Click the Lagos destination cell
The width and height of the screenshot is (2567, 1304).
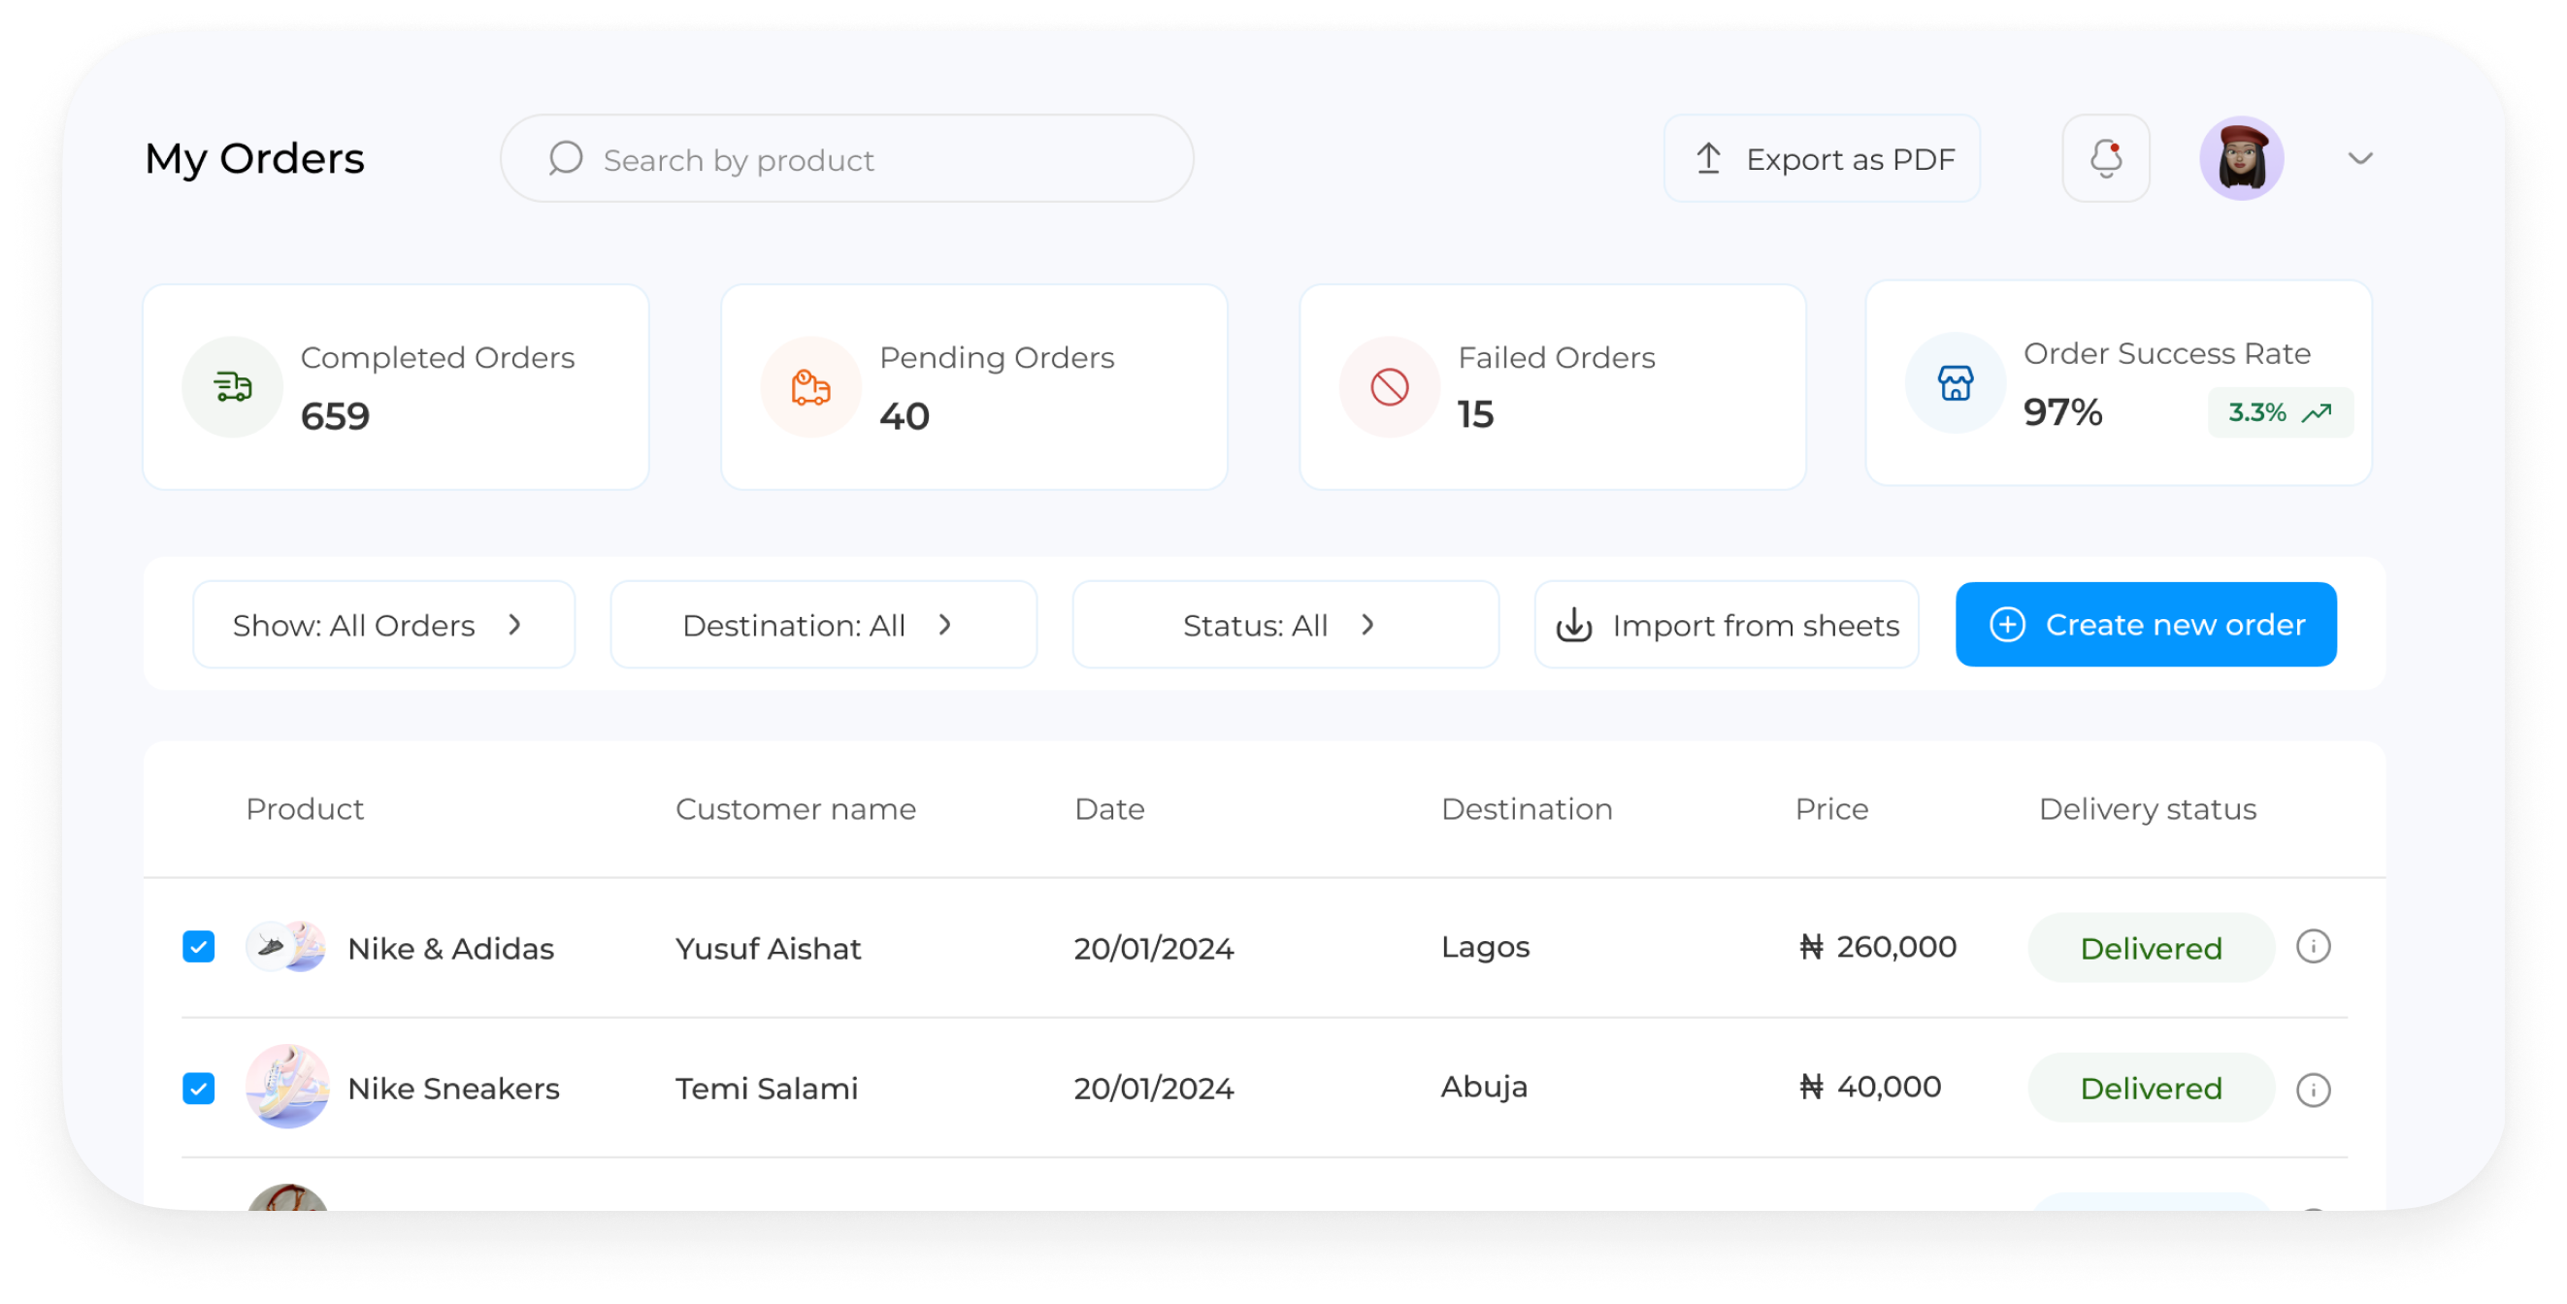pyautogui.click(x=1485, y=947)
